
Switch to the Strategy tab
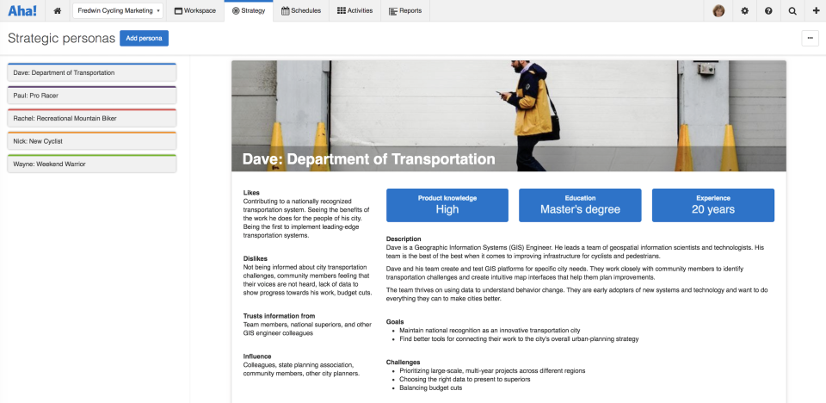(249, 10)
